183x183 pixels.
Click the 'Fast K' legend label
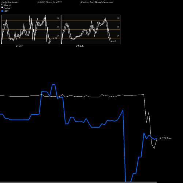7,8
